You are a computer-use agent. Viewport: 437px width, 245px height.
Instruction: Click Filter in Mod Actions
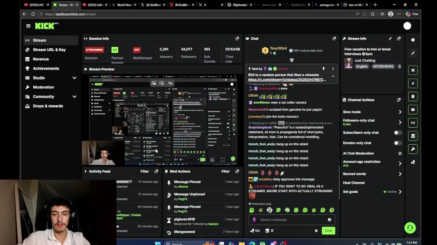pyautogui.click(x=225, y=171)
